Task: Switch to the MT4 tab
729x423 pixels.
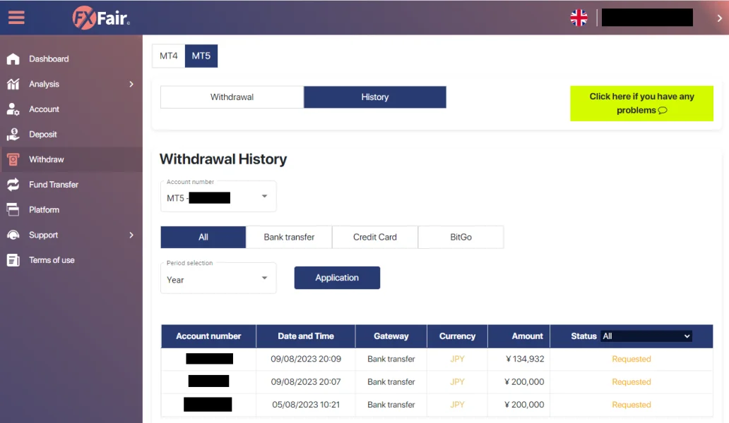Action: point(168,56)
